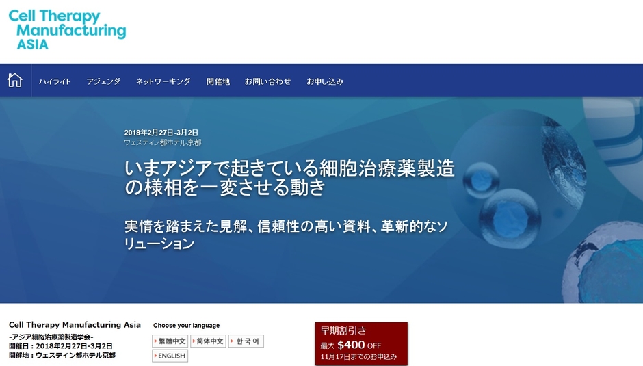This screenshot has height=366, width=643.
Task: Click the event date 2018年2月27日-3月2日 in banner
Action: 161,133
